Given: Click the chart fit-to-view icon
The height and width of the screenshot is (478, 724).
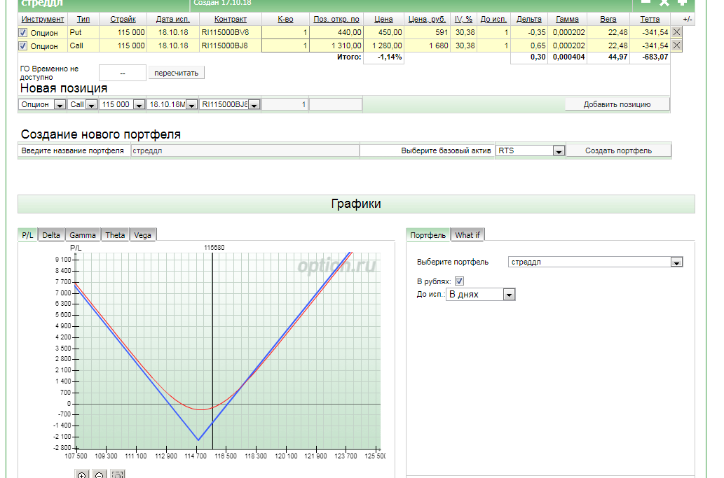Looking at the screenshot, I should pyautogui.click(x=118, y=475).
